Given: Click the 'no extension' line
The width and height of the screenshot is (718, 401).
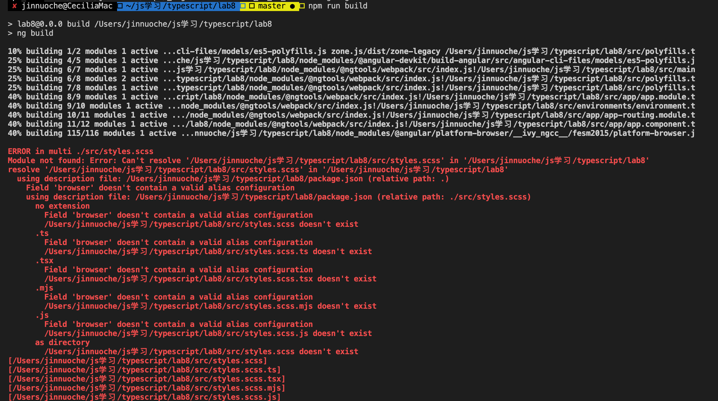Looking at the screenshot, I should 62,206.
